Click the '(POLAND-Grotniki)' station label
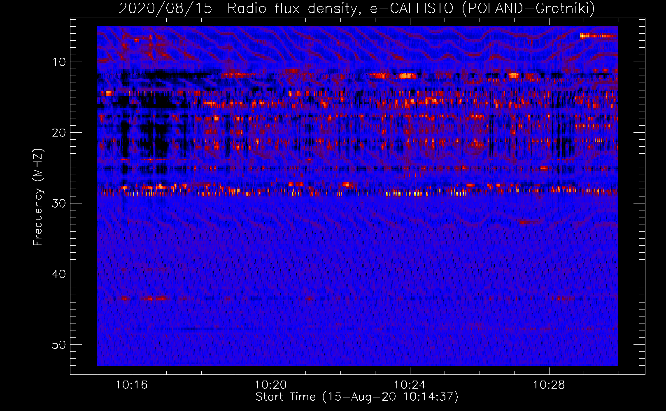The height and width of the screenshot is (411, 666). 528,8
